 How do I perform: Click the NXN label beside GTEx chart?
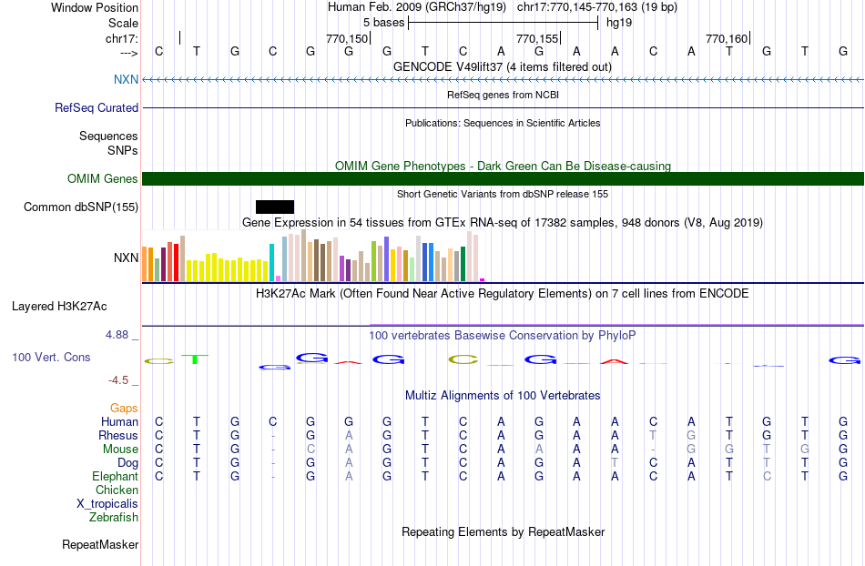[x=126, y=258]
